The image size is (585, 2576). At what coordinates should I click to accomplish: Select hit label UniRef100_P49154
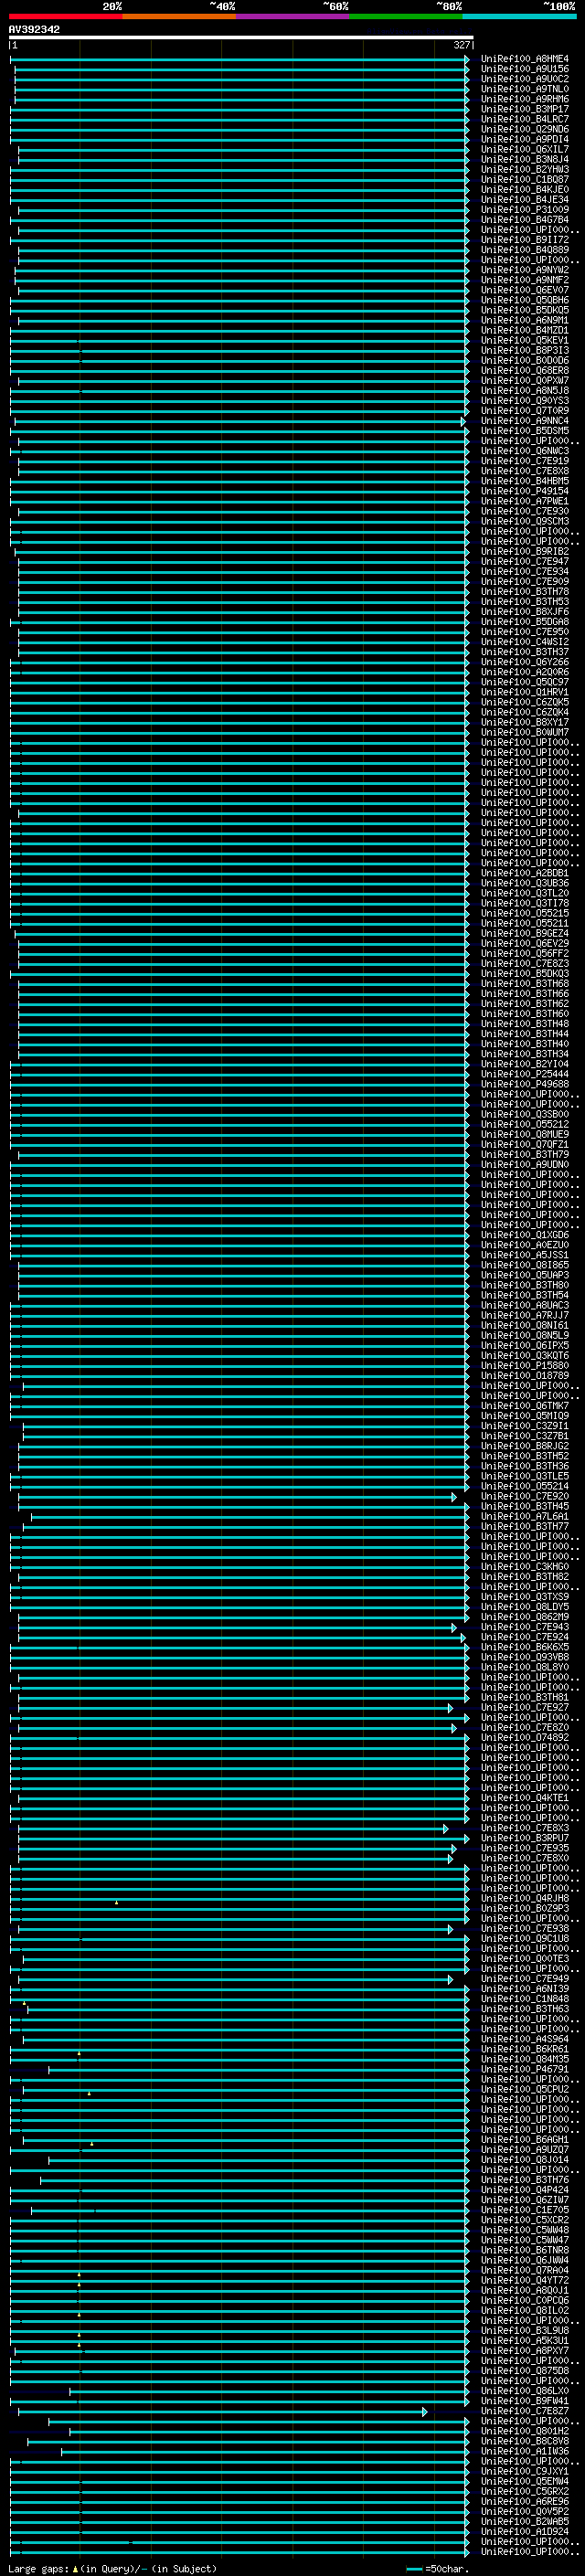525,491
